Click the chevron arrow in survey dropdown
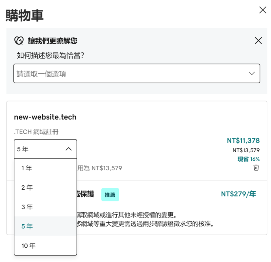 coord(252,73)
